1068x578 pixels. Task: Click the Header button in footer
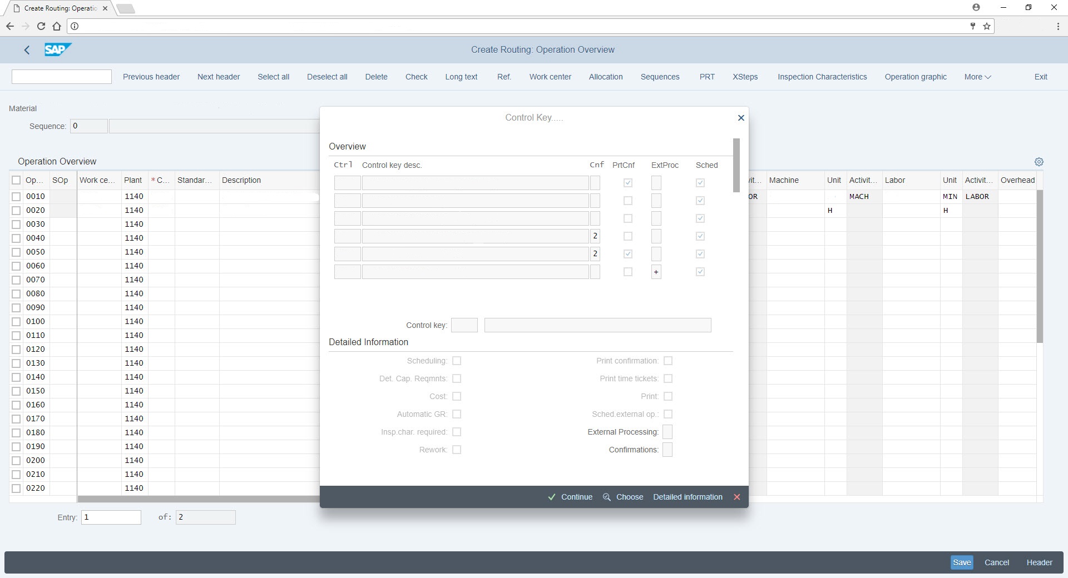[1039, 562]
